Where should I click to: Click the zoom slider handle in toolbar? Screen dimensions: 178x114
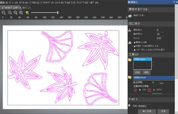(x=58, y=12)
